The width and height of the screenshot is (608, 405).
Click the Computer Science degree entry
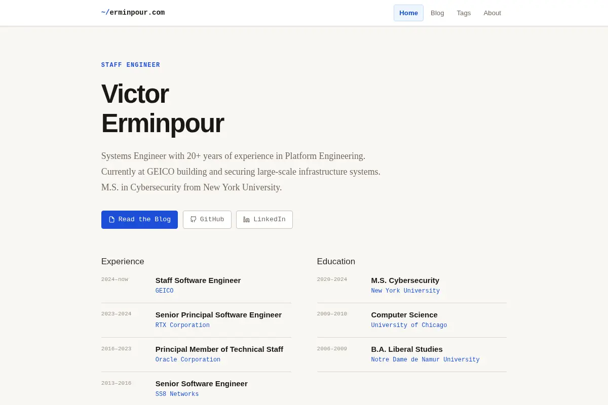click(404, 315)
